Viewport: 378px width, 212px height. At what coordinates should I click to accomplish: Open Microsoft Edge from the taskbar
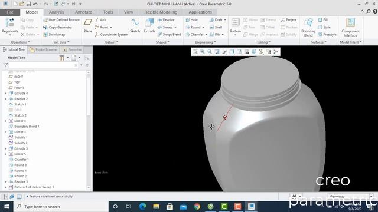click(x=142, y=207)
